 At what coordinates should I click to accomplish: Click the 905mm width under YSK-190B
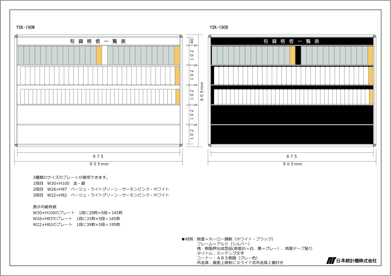click(292, 164)
